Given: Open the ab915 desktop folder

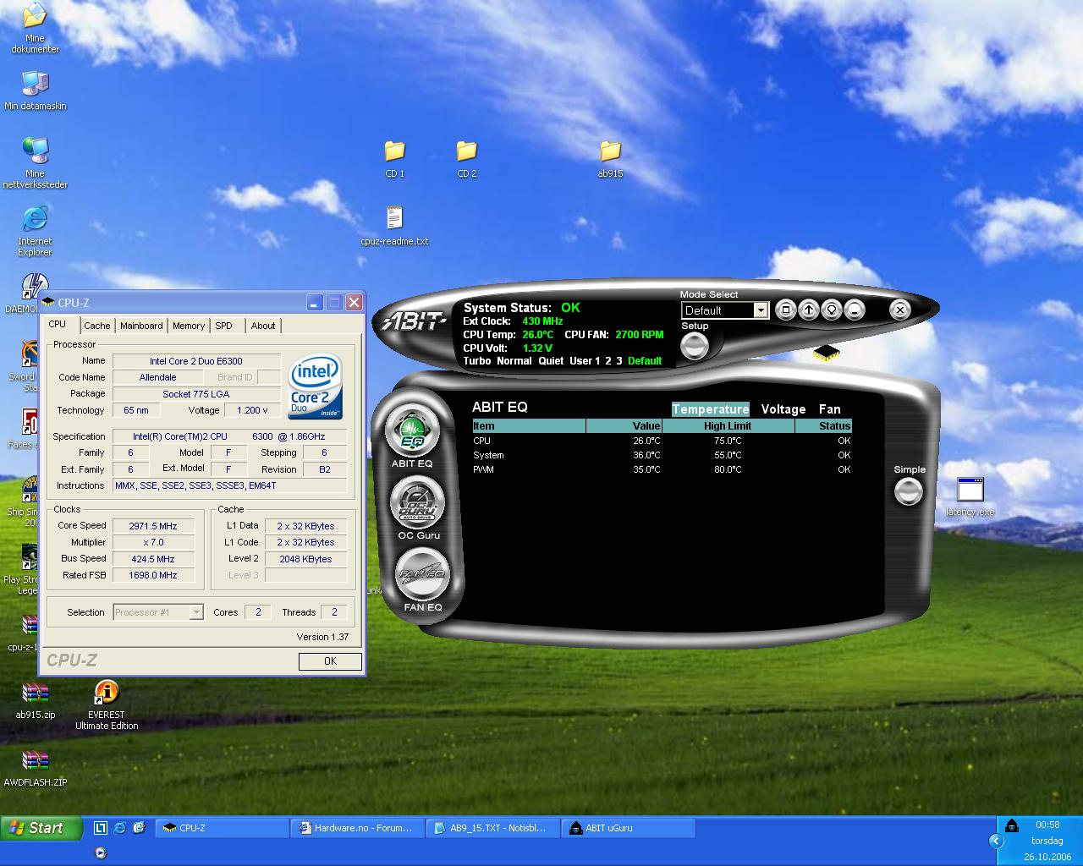Looking at the screenshot, I should coord(610,159).
